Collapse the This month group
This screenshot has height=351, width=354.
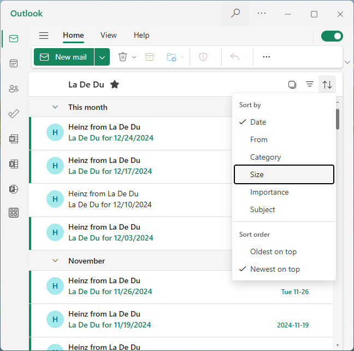coord(55,107)
